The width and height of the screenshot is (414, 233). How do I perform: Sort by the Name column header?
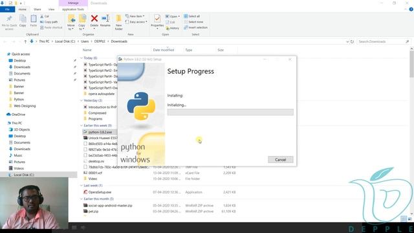pyautogui.click(x=87, y=50)
